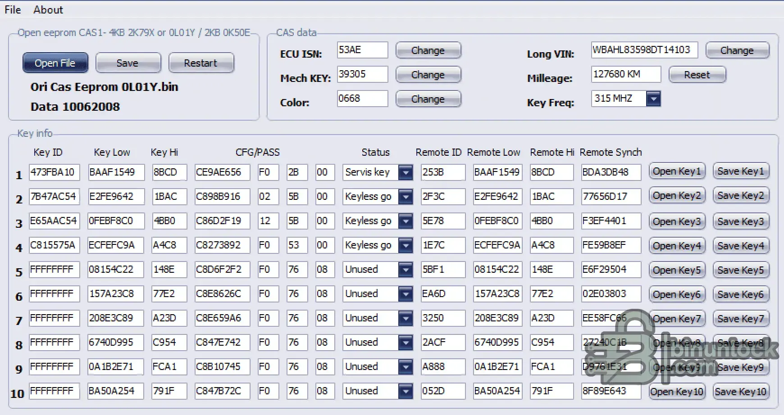Image resolution: width=784 pixels, height=415 pixels.
Task: Expand Status dropdown for key 8
Action: (406, 343)
